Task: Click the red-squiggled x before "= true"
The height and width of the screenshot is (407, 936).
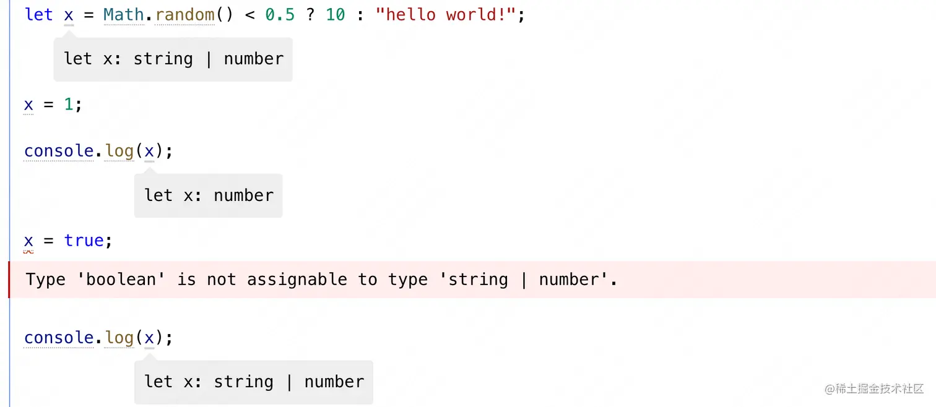Action: click(28, 241)
